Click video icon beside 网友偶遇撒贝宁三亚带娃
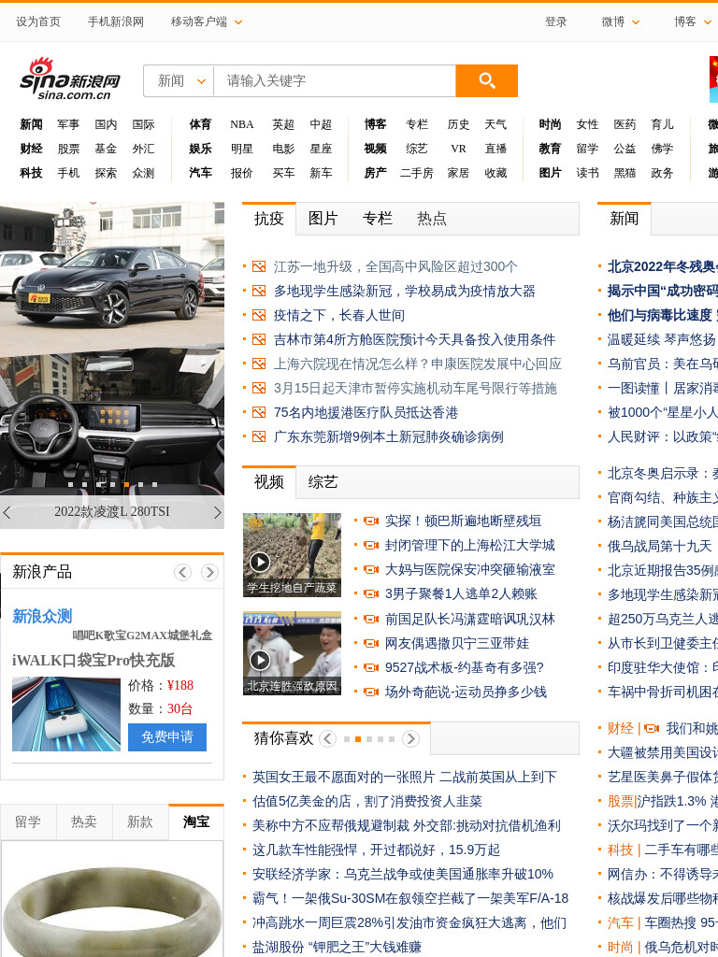Viewport: 718px width, 957px height. pos(371,644)
